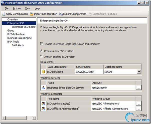151x124 pixels.
Task: Click the SSO Administrator(s) group icon
Action: [x=43, y=103]
